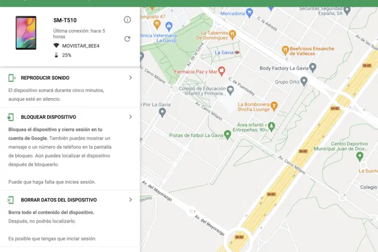This screenshot has width=378, height=252.
Task: Click Beefcious Ensanche de Vallecas restaurant pin
Action: 285,50
